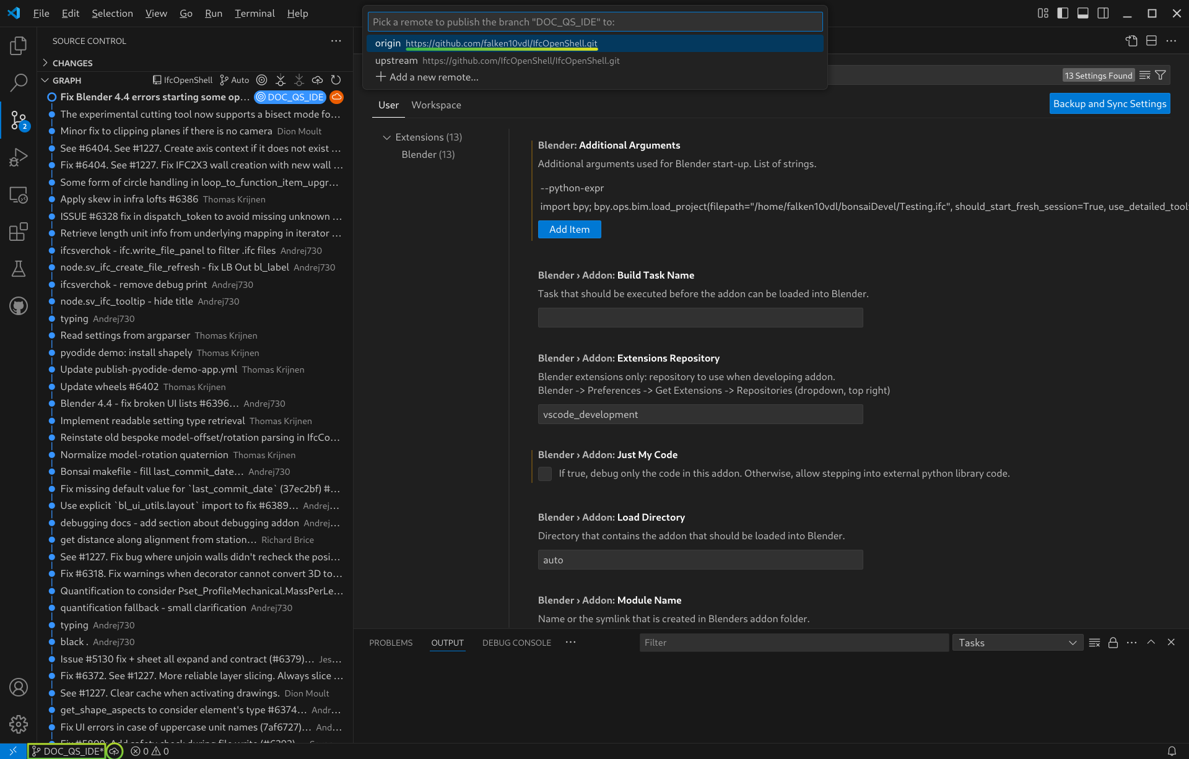Click the orange cloud badge beside DOC_QS_IDE
Image resolution: width=1189 pixels, height=759 pixels.
click(x=337, y=97)
